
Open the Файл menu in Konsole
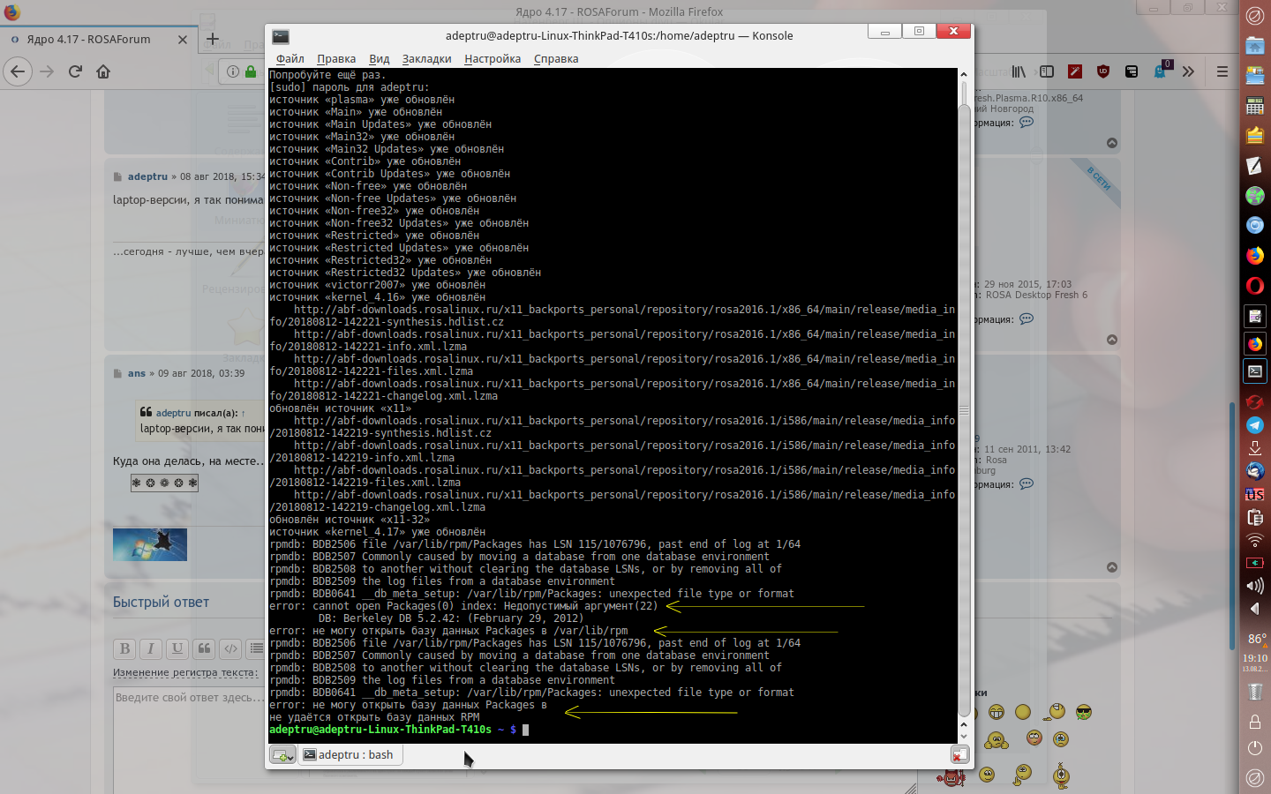[x=290, y=59]
